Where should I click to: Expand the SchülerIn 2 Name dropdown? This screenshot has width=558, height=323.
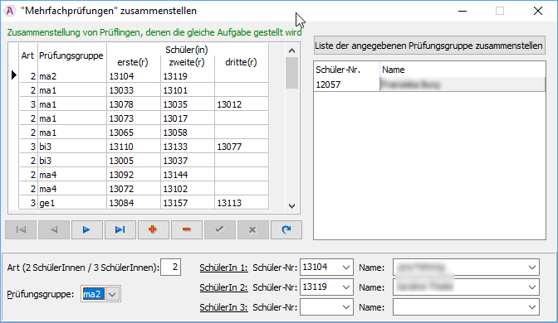(532, 287)
